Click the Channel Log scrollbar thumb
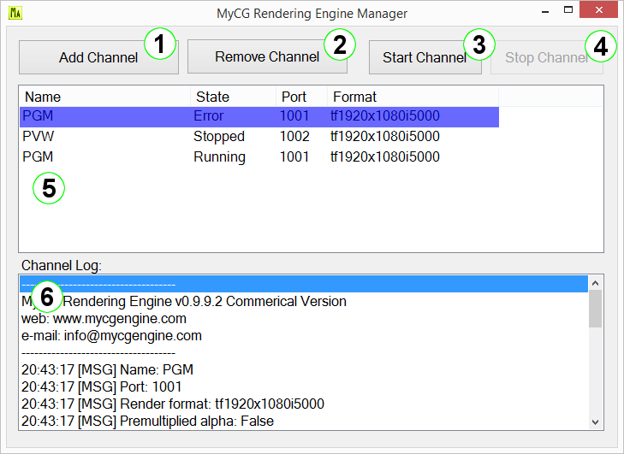Viewport: 624px width, 454px height. point(596,309)
